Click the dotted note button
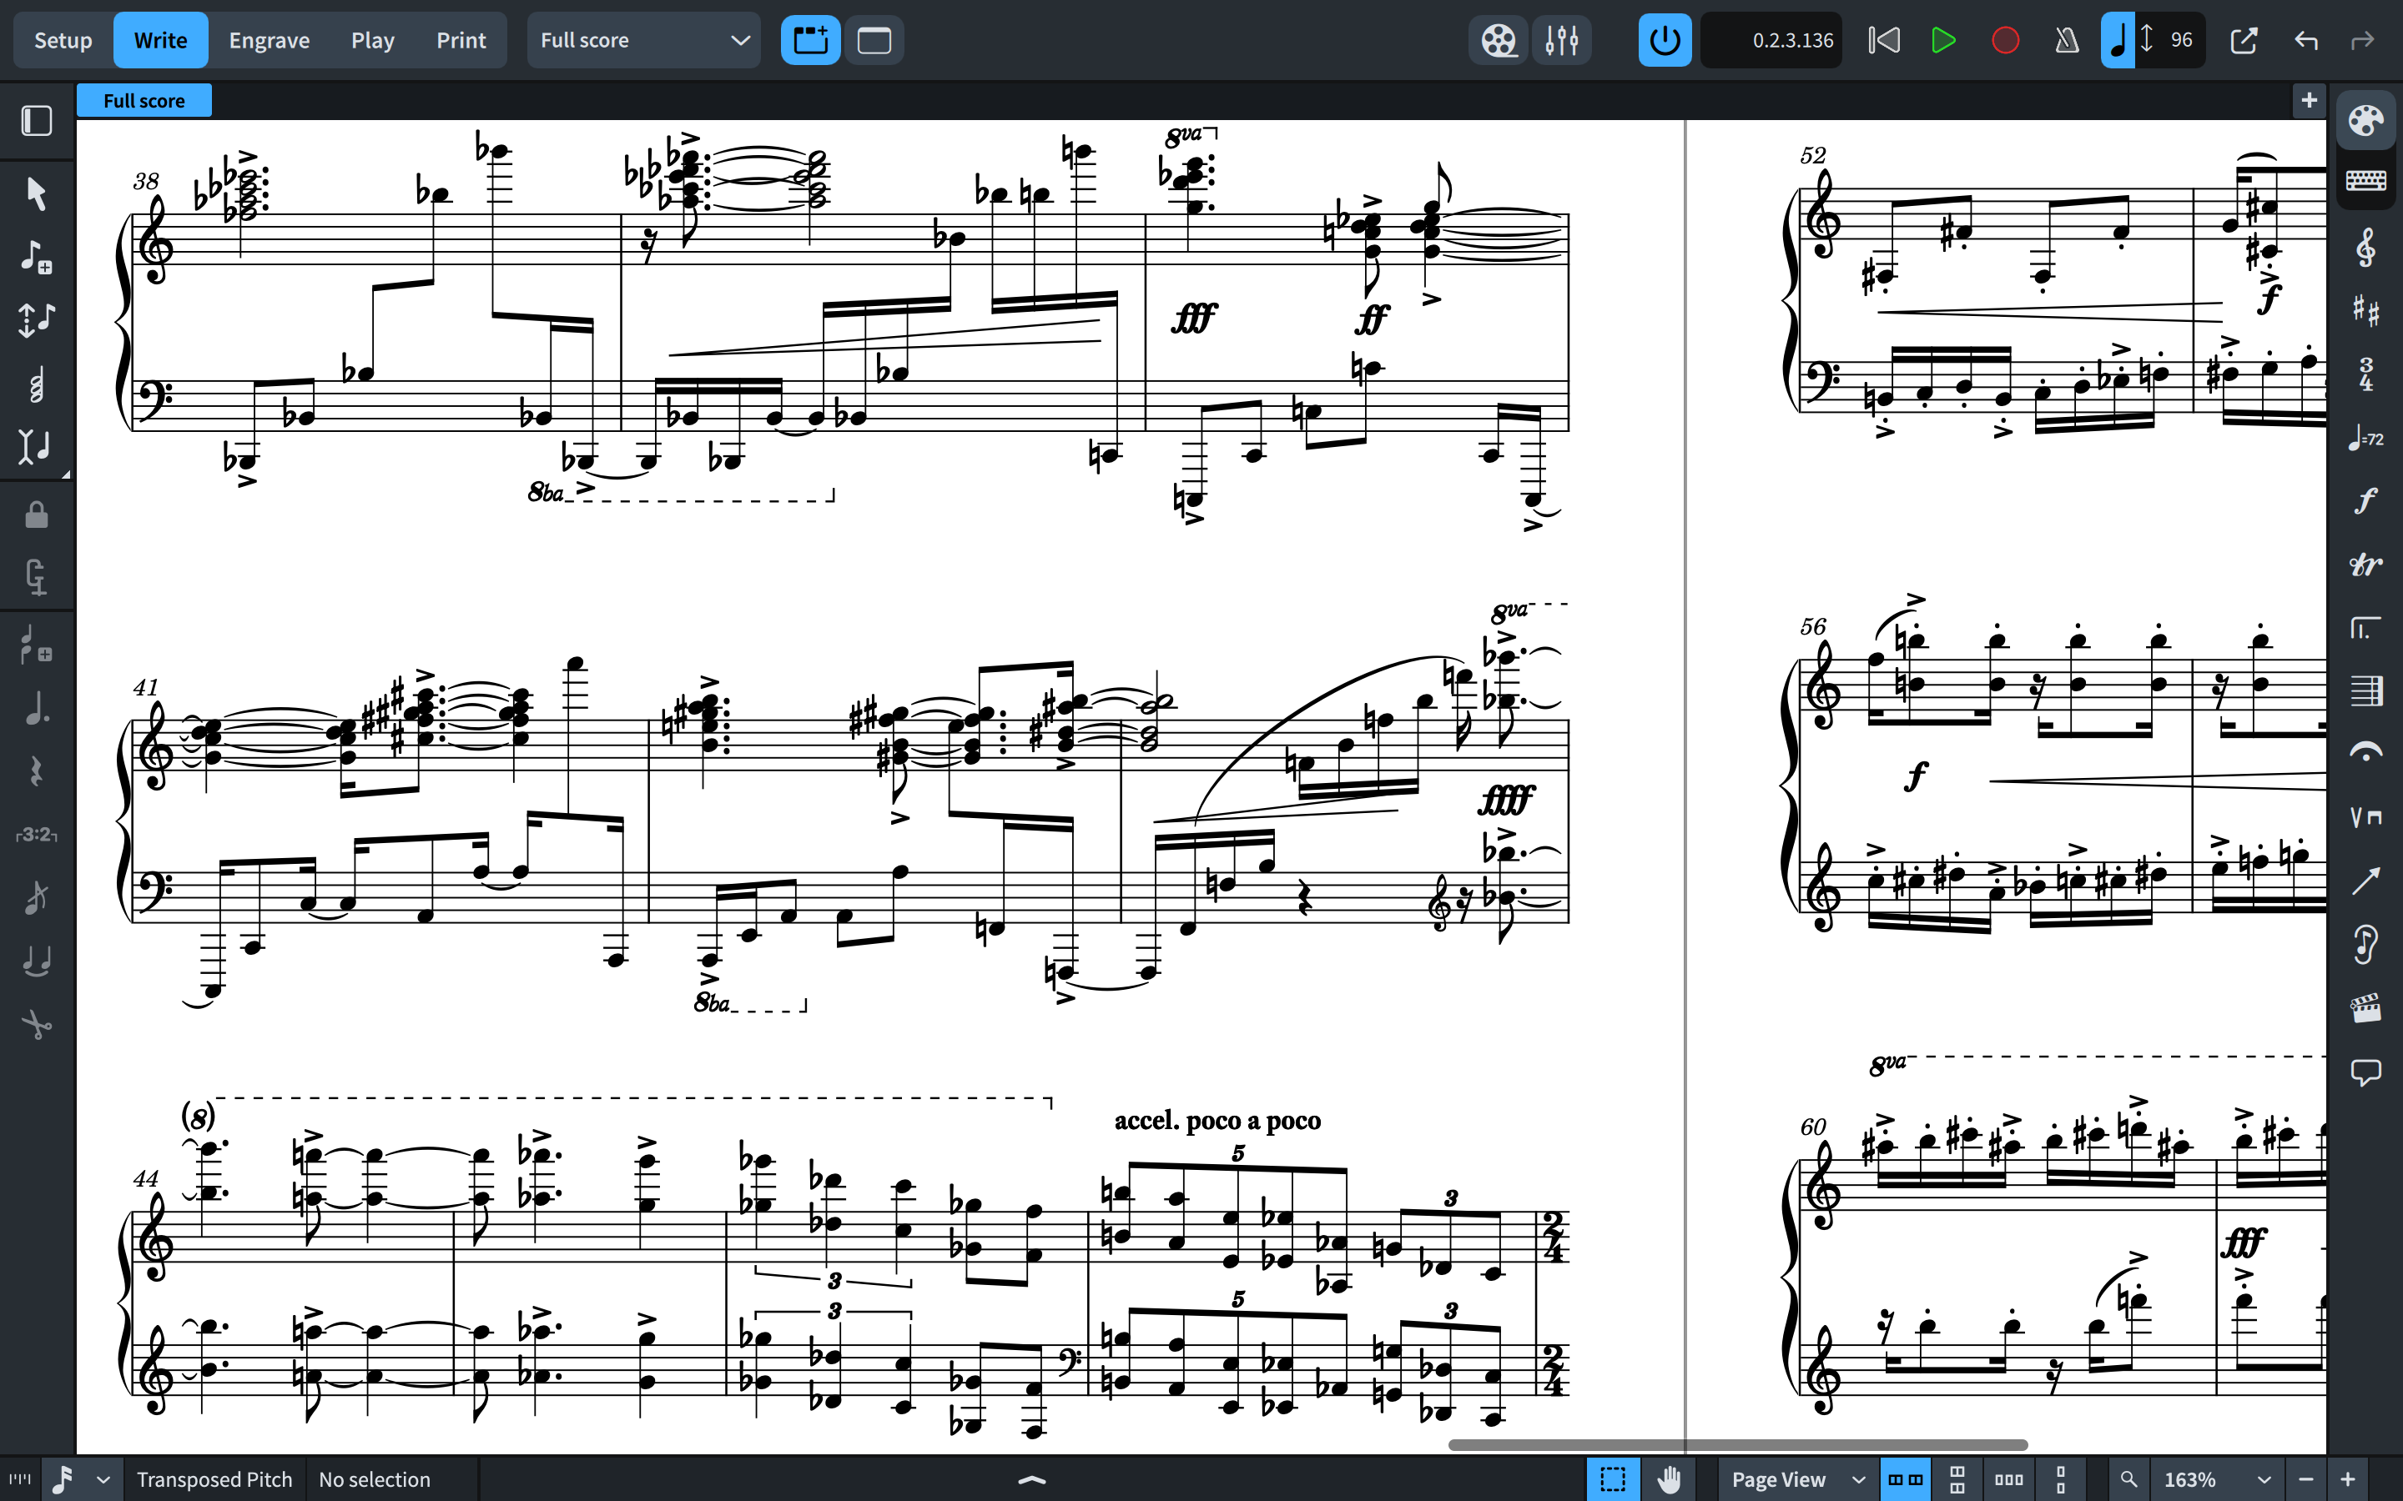The image size is (2403, 1501). pyautogui.click(x=37, y=708)
